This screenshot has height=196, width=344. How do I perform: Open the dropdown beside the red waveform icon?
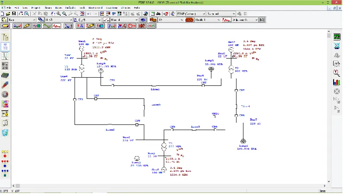point(245,20)
